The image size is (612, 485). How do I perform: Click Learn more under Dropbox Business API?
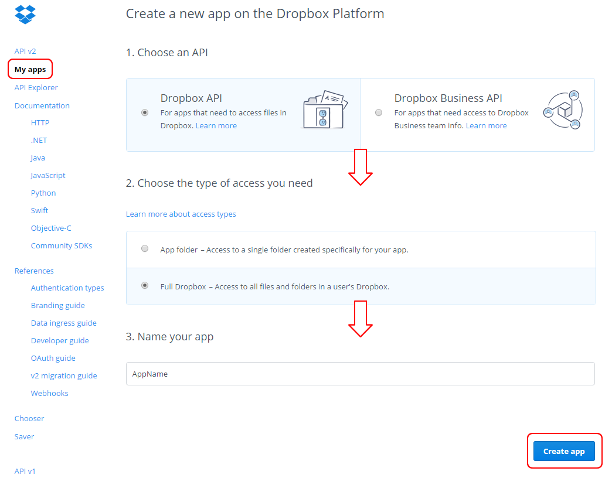(487, 125)
